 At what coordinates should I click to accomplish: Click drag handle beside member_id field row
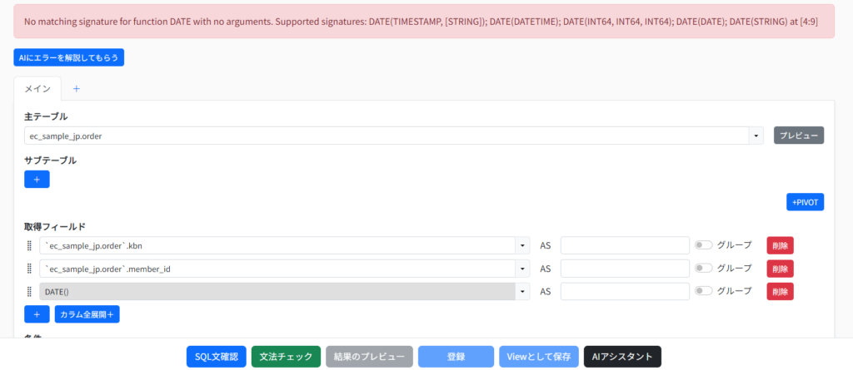[x=30, y=269]
